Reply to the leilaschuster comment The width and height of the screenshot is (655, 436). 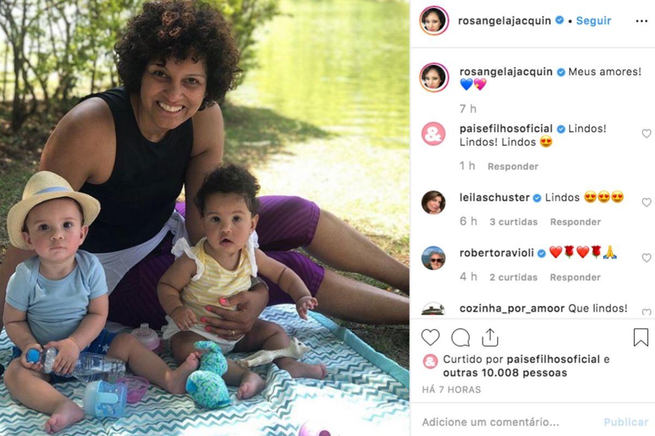point(575,222)
